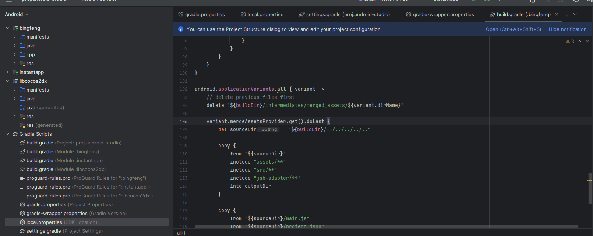Close the build.gradle (:bingfeng) tab

coord(557,14)
